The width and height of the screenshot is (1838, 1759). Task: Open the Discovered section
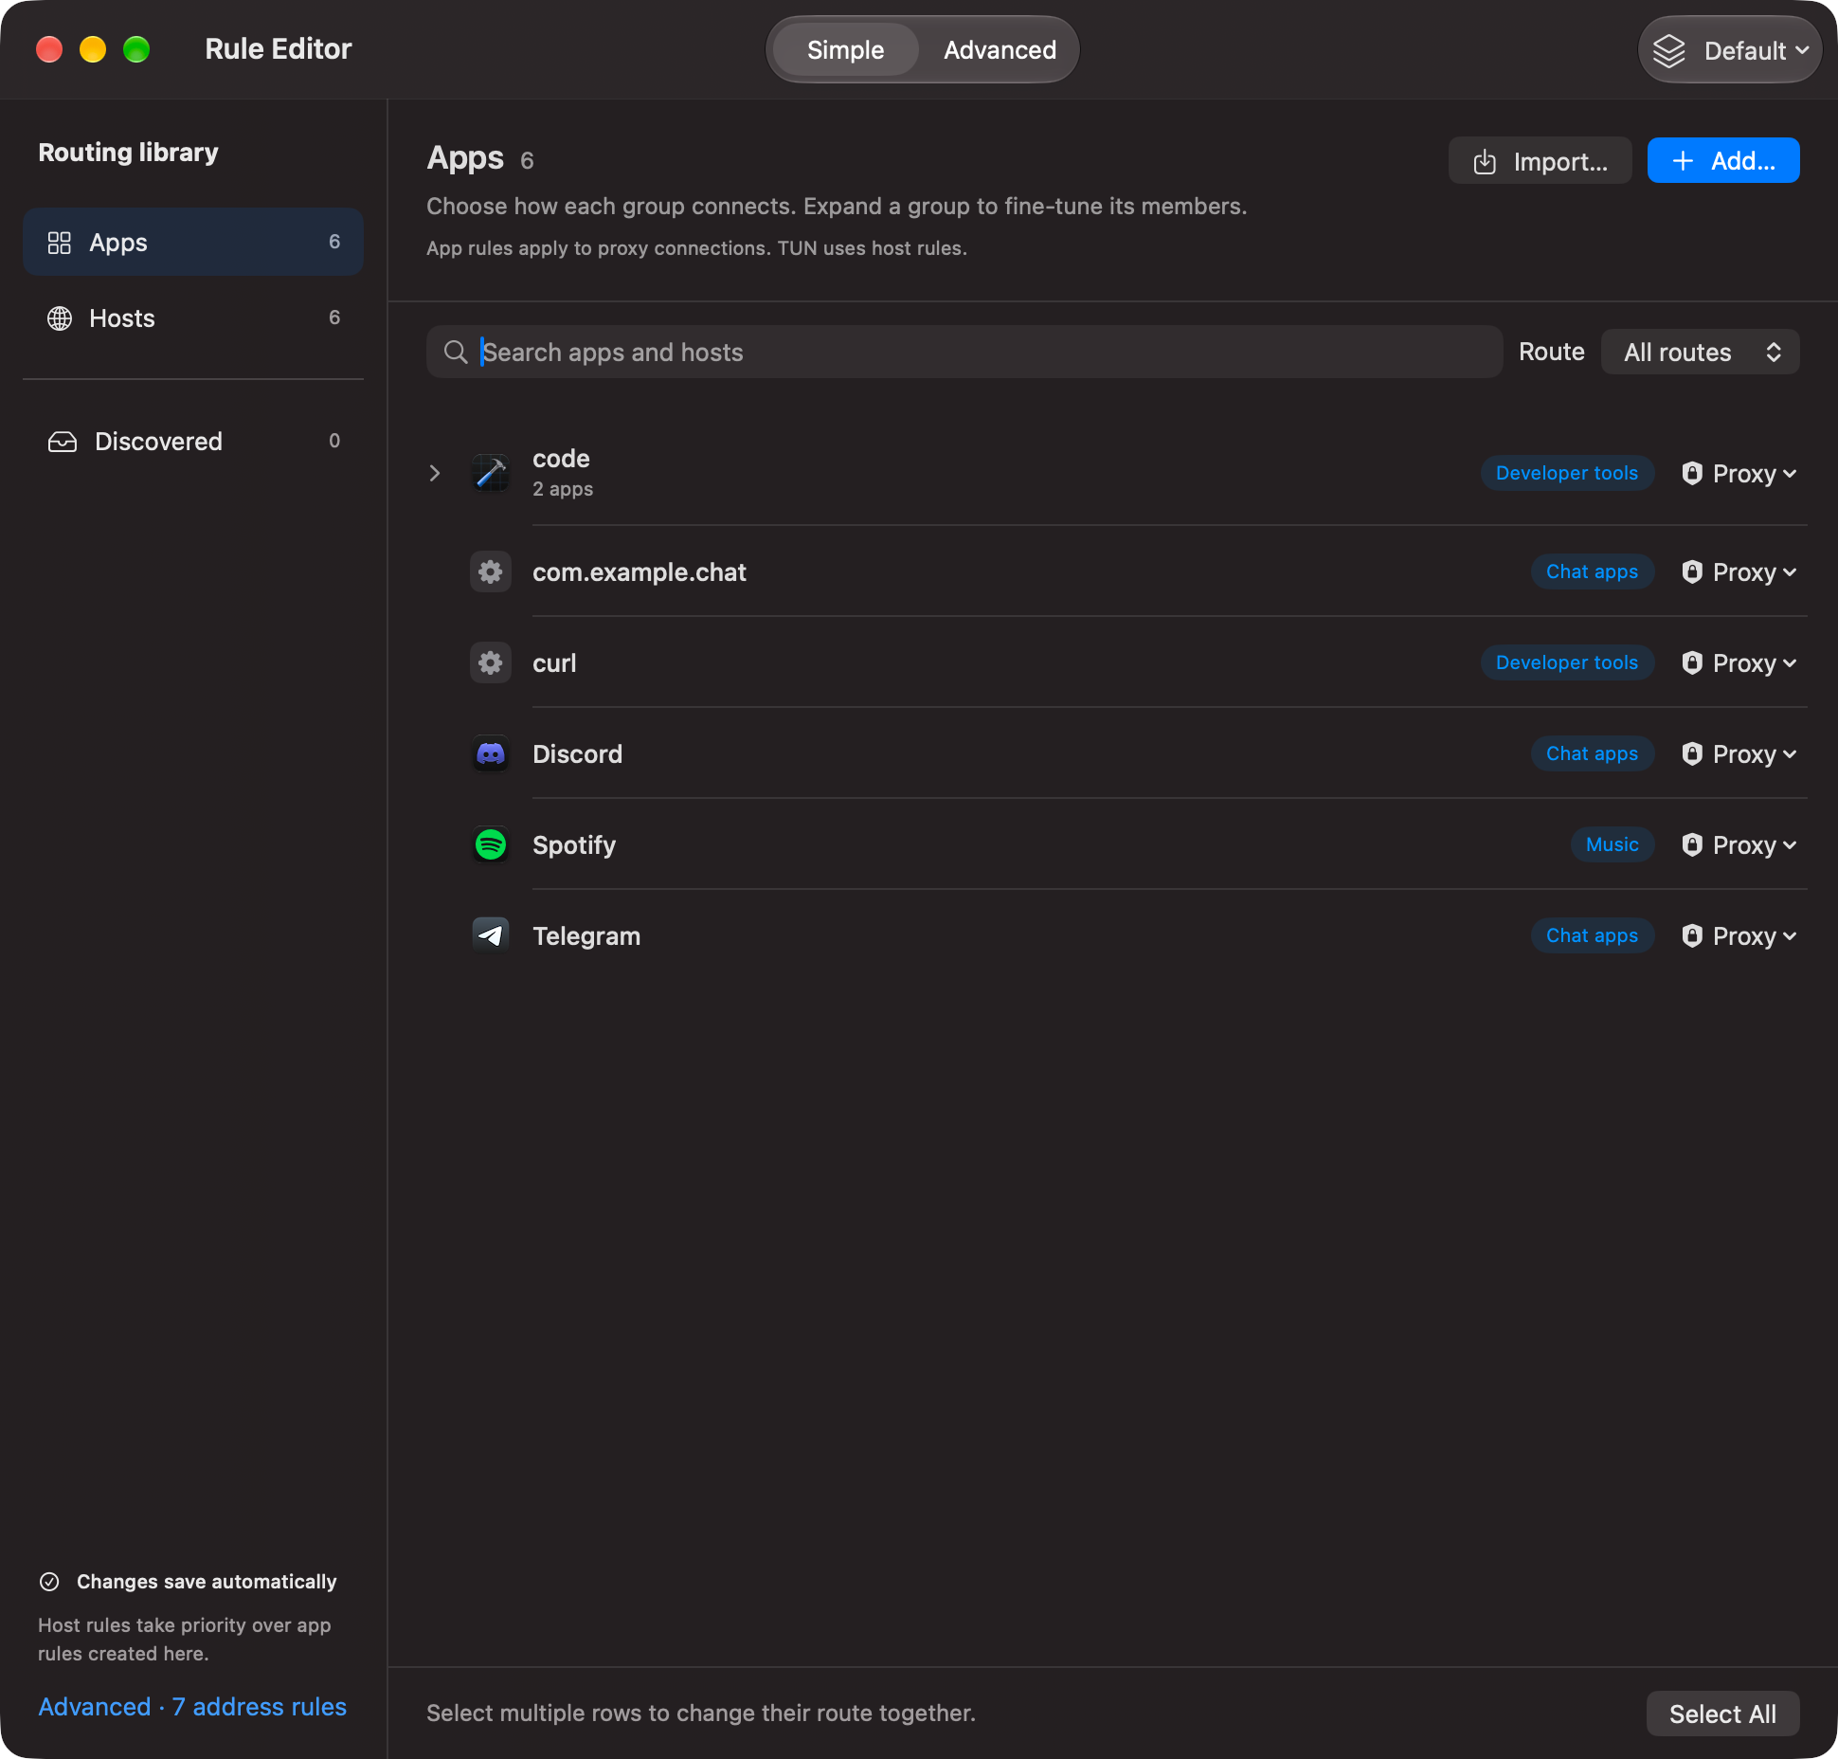pyautogui.click(x=193, y=441)
